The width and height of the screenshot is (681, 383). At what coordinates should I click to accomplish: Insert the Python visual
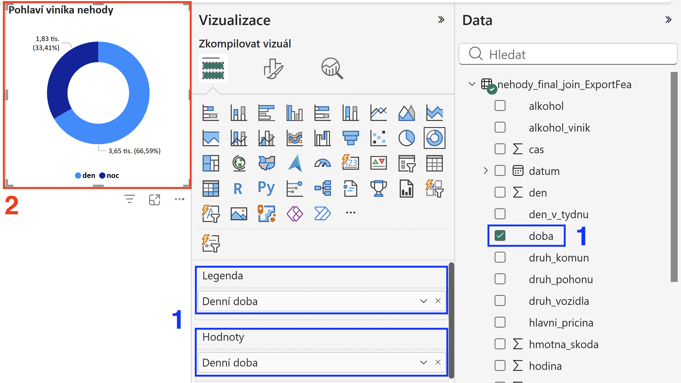pos(266,188)
